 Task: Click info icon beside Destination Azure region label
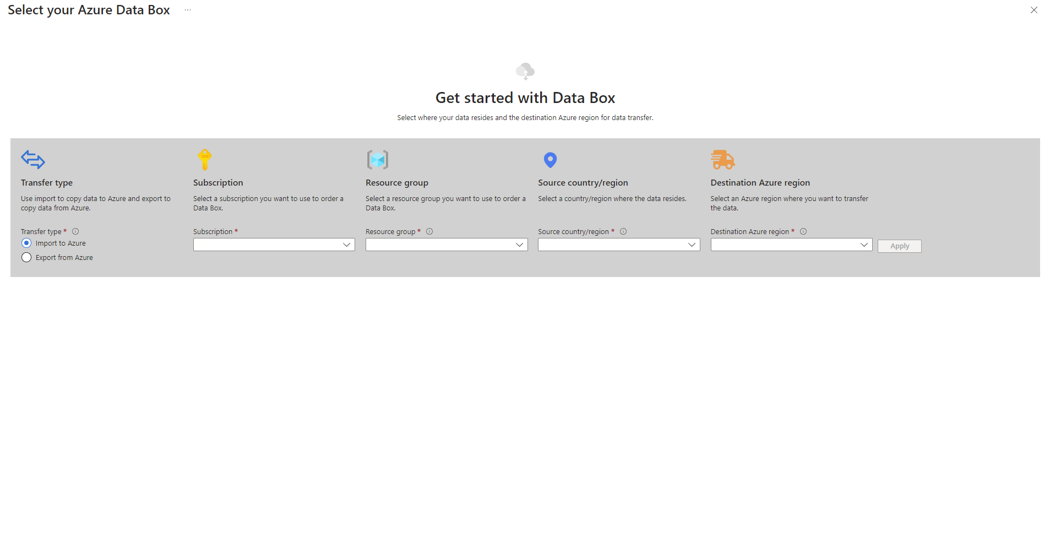(x=803, y=231)
